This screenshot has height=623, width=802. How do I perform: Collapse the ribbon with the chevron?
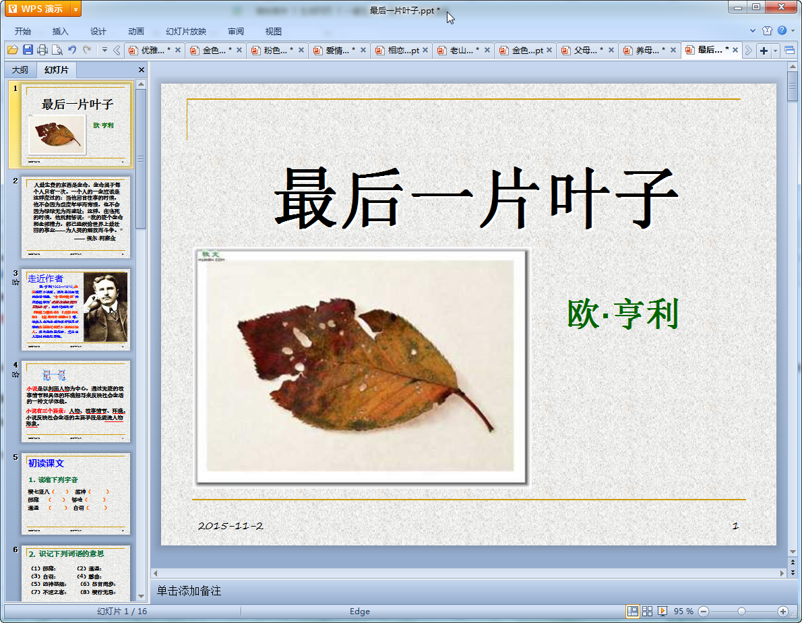click(752, 31)
